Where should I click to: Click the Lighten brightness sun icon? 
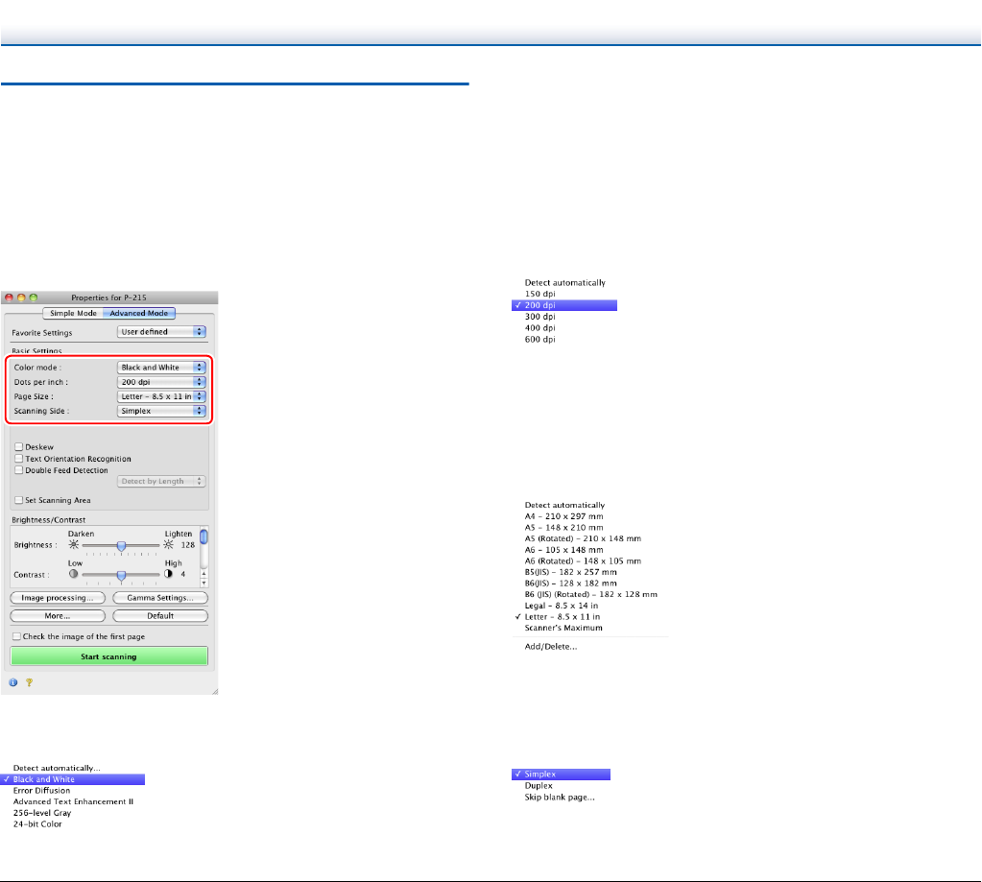point(170,544)
